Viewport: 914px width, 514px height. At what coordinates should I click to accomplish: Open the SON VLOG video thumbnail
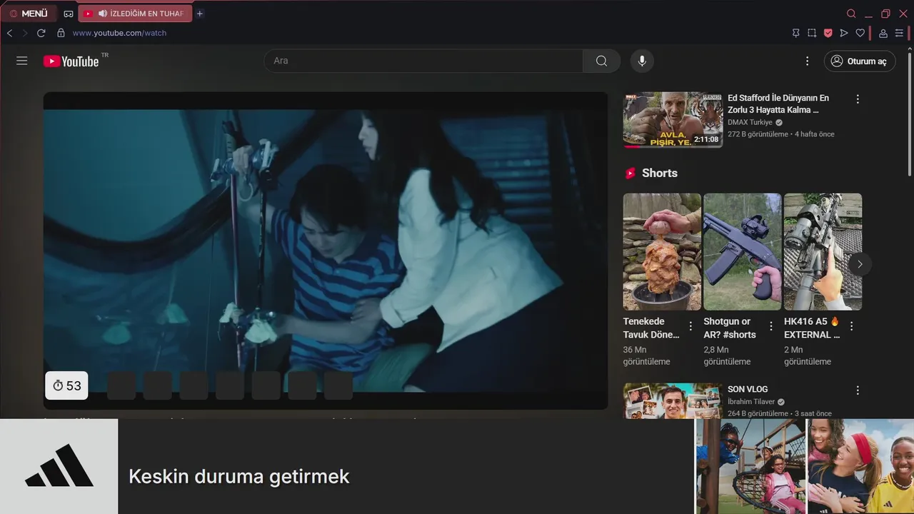pyautogui.click(x=673, y=400)
